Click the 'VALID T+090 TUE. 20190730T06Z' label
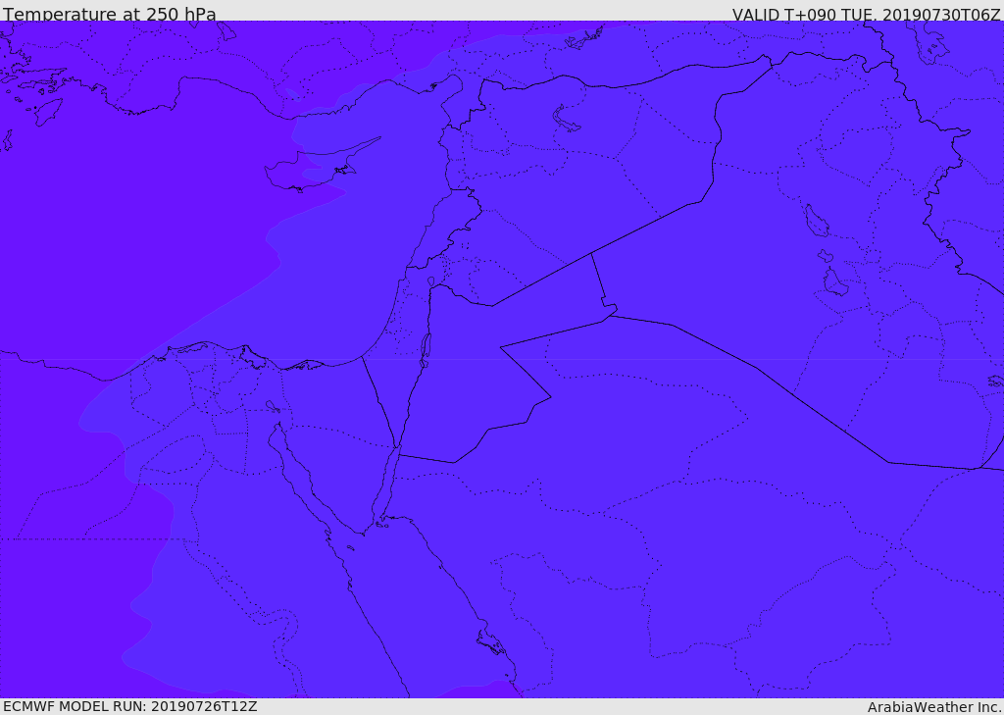Viewport: 1004px width, 715px height. point(867,14)
